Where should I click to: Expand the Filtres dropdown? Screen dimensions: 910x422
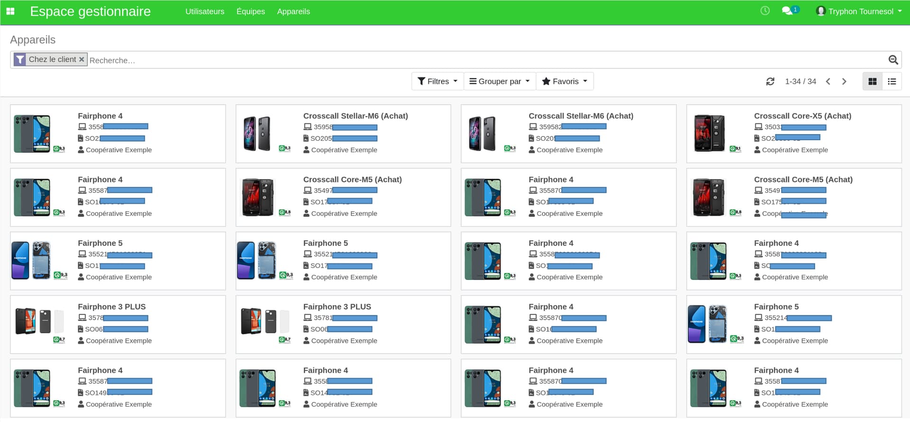(437, 81)
